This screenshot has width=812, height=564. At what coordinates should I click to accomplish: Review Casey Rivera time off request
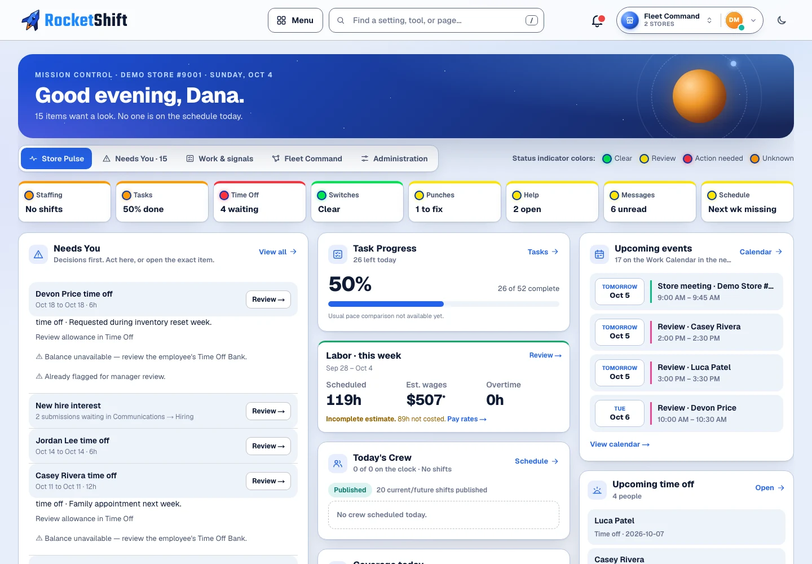(x=268, y=481)
